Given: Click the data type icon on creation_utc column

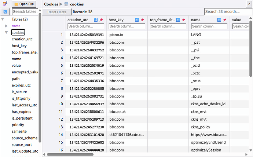Looking at the screenshot, I should pyautogui.click(x=96, y=20).
